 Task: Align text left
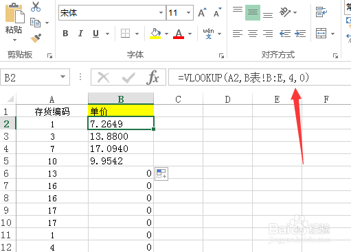(238, 34)
